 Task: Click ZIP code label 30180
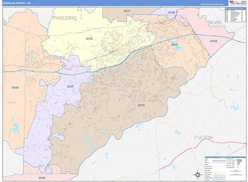[15, 88]
